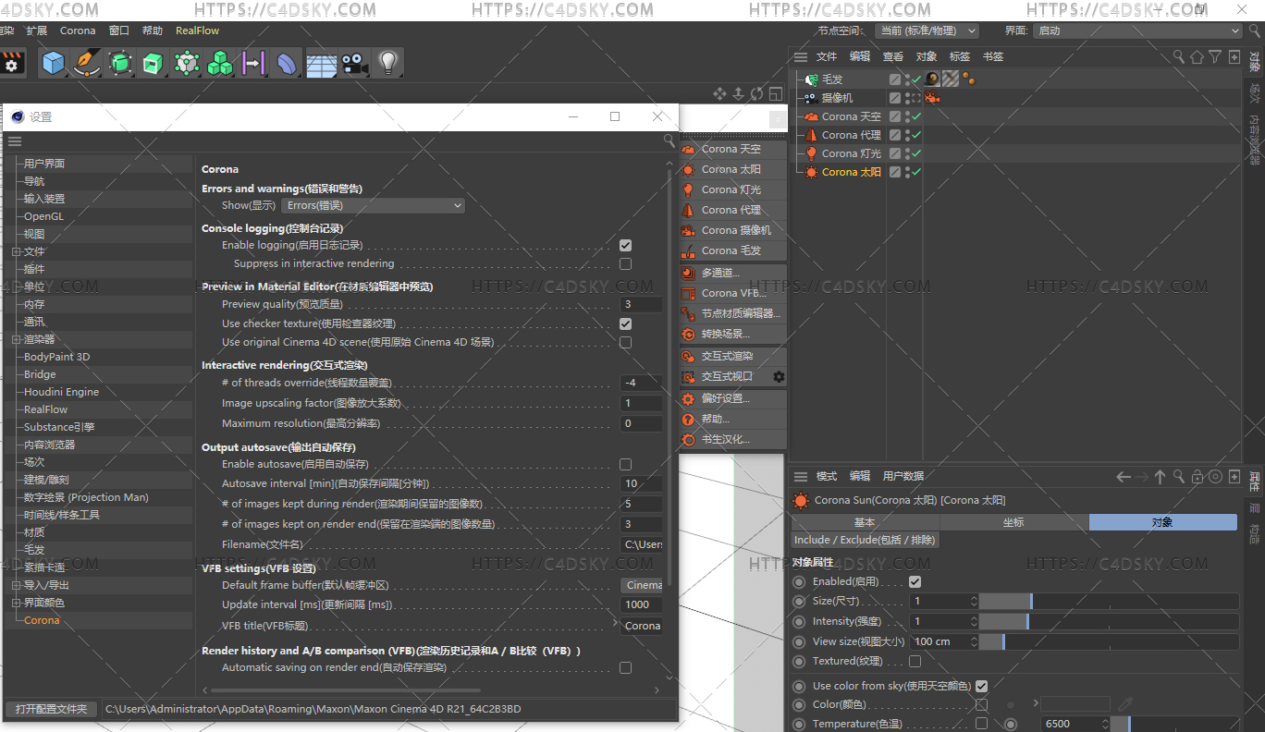Click 转换场景... entry
The image size is (1265, 732).
(733, 334)
